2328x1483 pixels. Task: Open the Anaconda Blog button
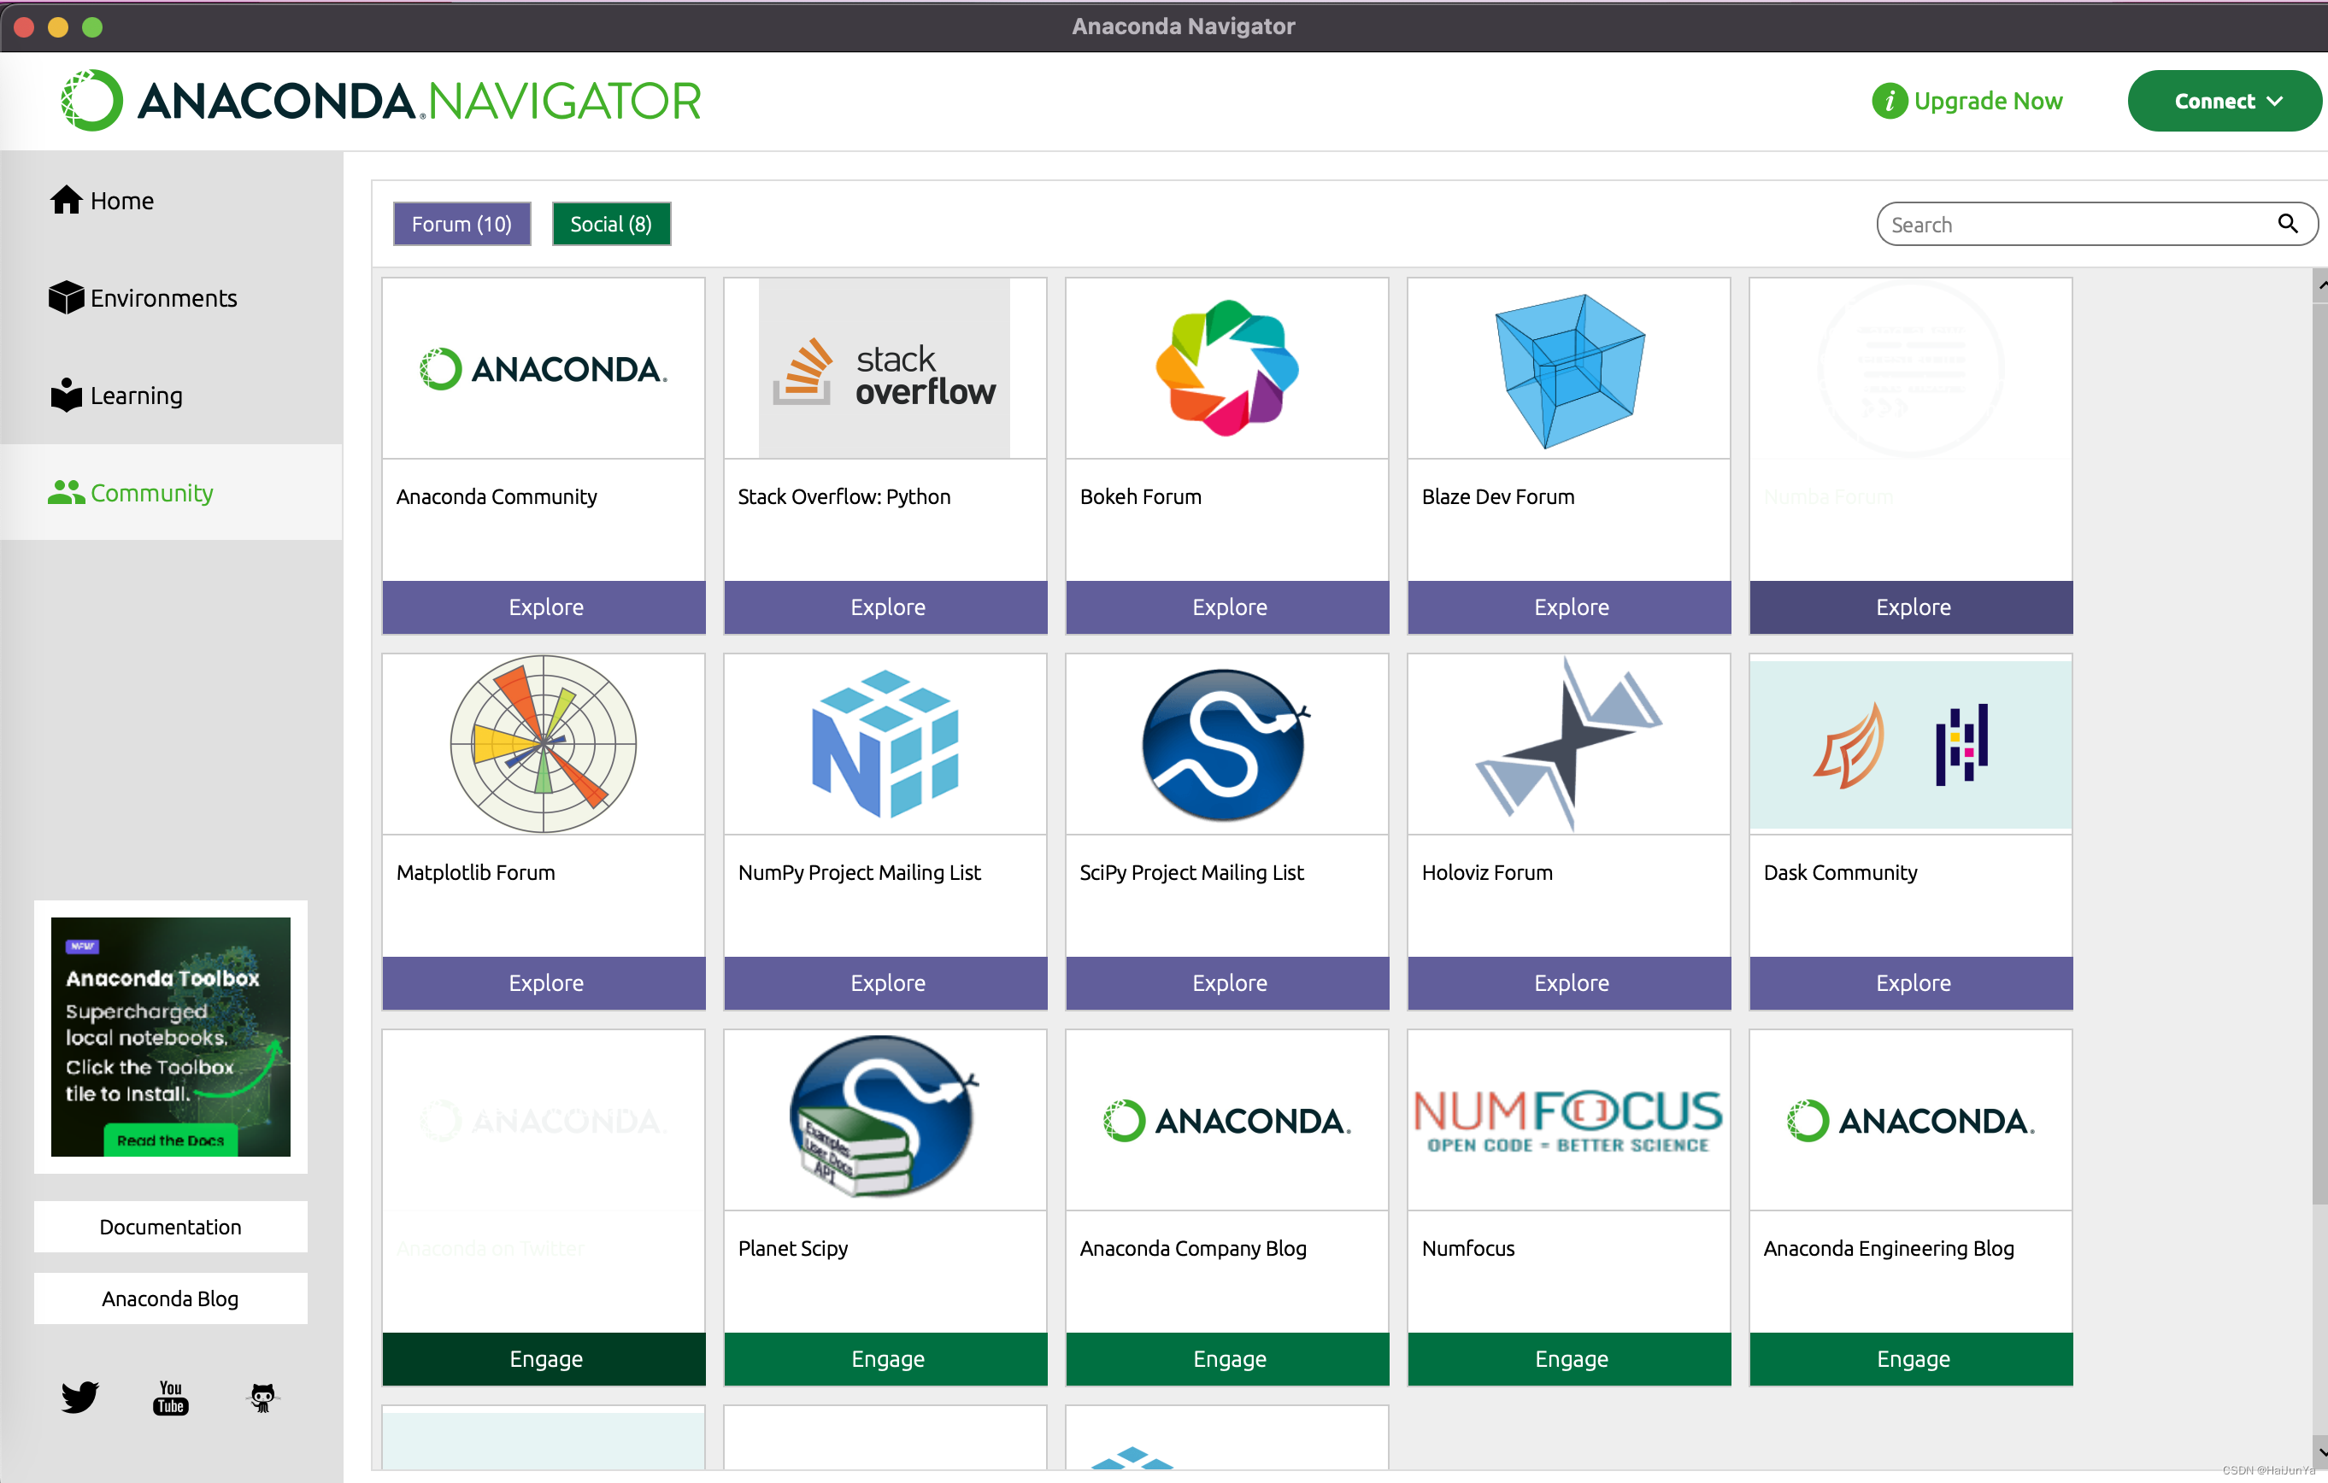170,1298
